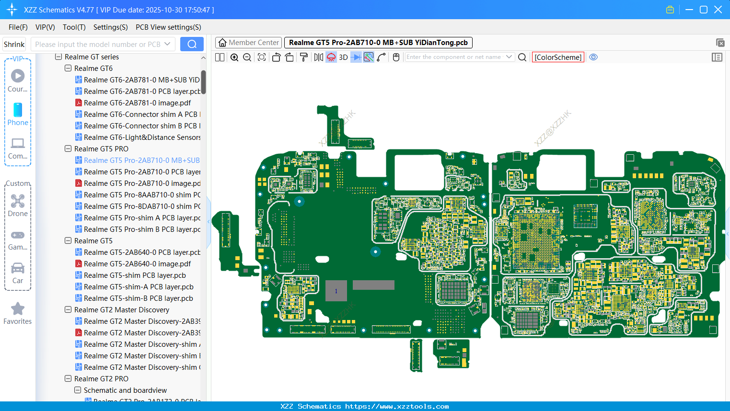Open the ColorScheme picker
Viewport: 730px width, 411px height.
pyautogui.click(x=558, y=57)
